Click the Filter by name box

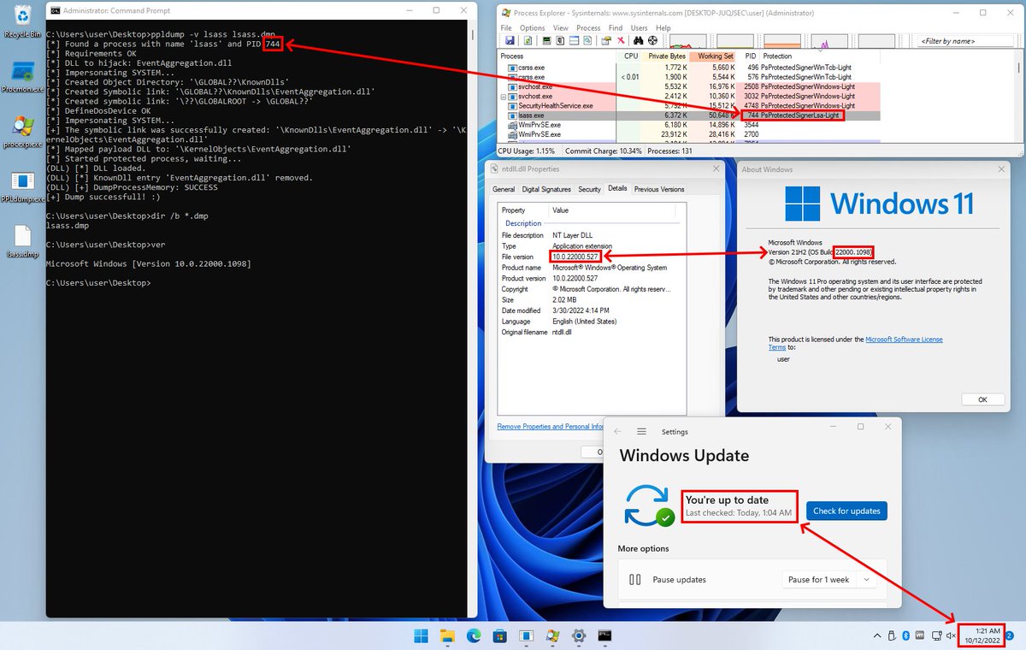click(965, 40)
